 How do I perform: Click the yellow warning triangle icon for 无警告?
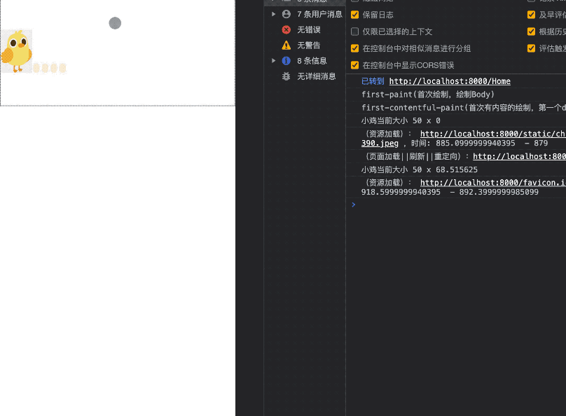(x=287, y=45)
